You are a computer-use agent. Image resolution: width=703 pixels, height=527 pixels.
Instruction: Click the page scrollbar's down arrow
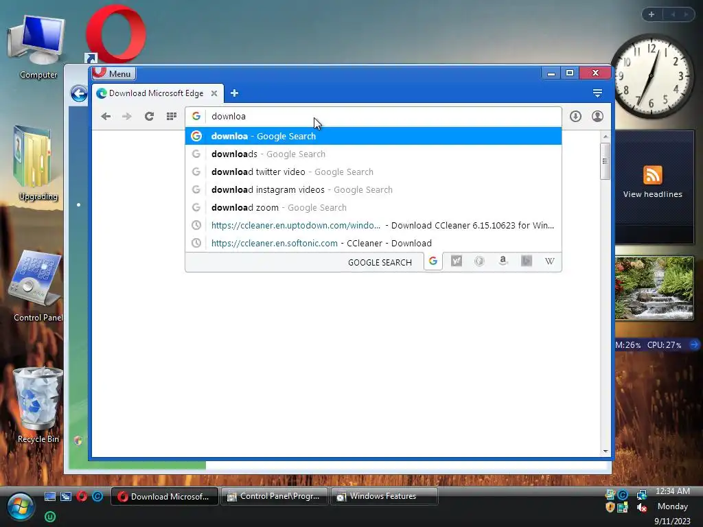[x=606, y=452]
